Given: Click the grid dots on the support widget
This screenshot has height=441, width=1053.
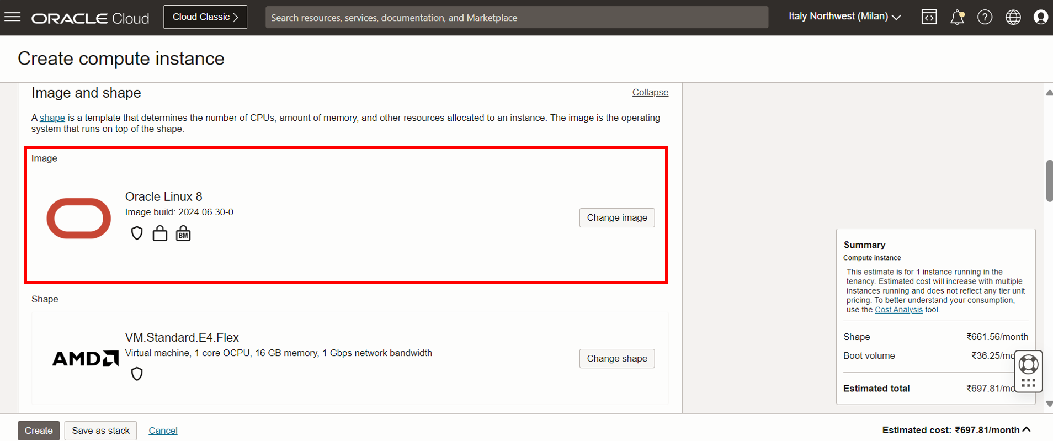Looking at the screenshot, I should (x=1028, y=382).
